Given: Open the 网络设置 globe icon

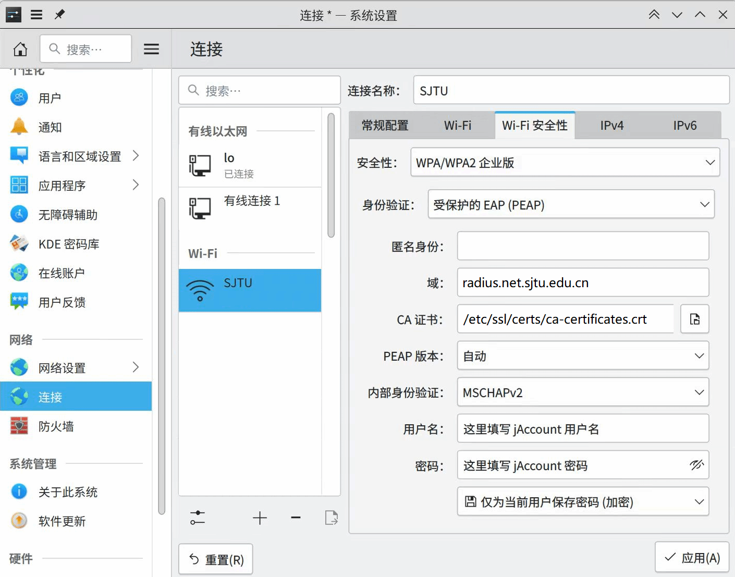Looking at the screenshot, I should pyautogui.click(x=19, y=367).
